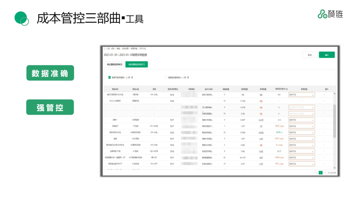Select the 待处理商品异常(27) tab
This screenshot has height=199, width=355.
(136, 64)
